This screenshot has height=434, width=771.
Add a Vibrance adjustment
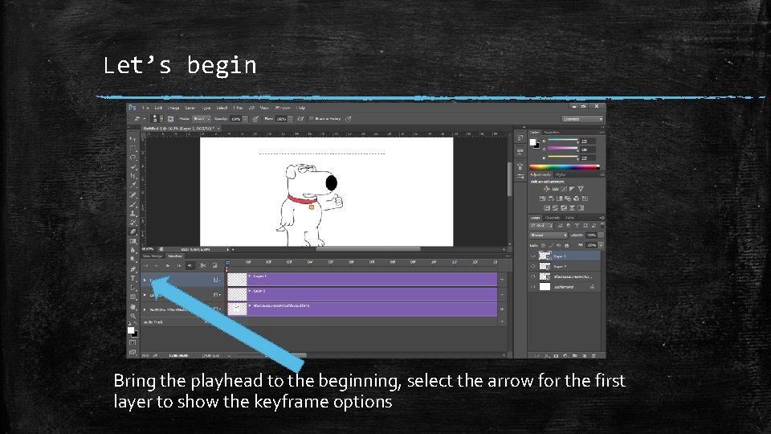click(x=581, y=189)
